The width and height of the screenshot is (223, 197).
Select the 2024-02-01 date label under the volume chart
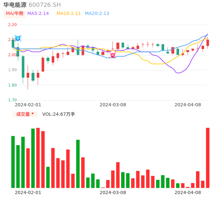pos(28,192)
